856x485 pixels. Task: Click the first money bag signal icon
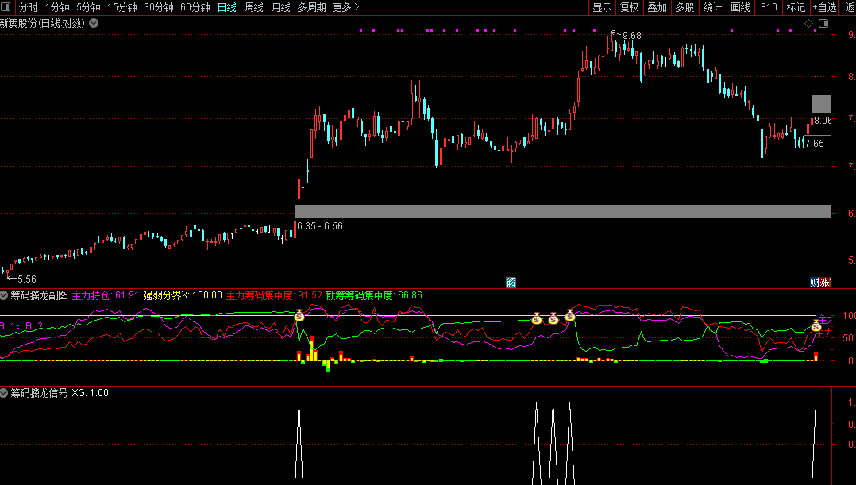tap(299, 316)
